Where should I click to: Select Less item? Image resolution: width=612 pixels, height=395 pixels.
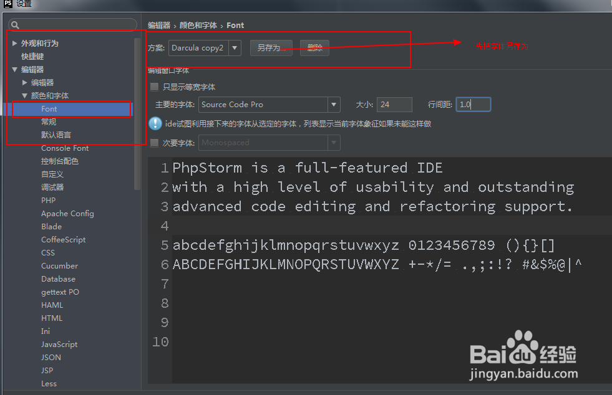click(49, 384)
